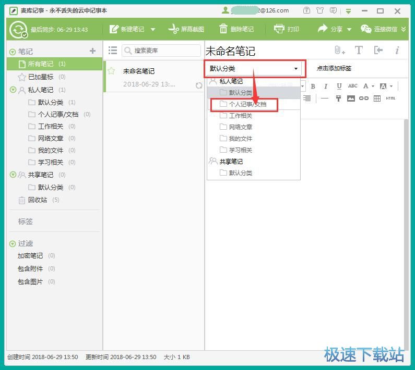The image size is (415, 370).
Task: Open 未命名笔记 in the note list
Action: click(x=155, y=77)
